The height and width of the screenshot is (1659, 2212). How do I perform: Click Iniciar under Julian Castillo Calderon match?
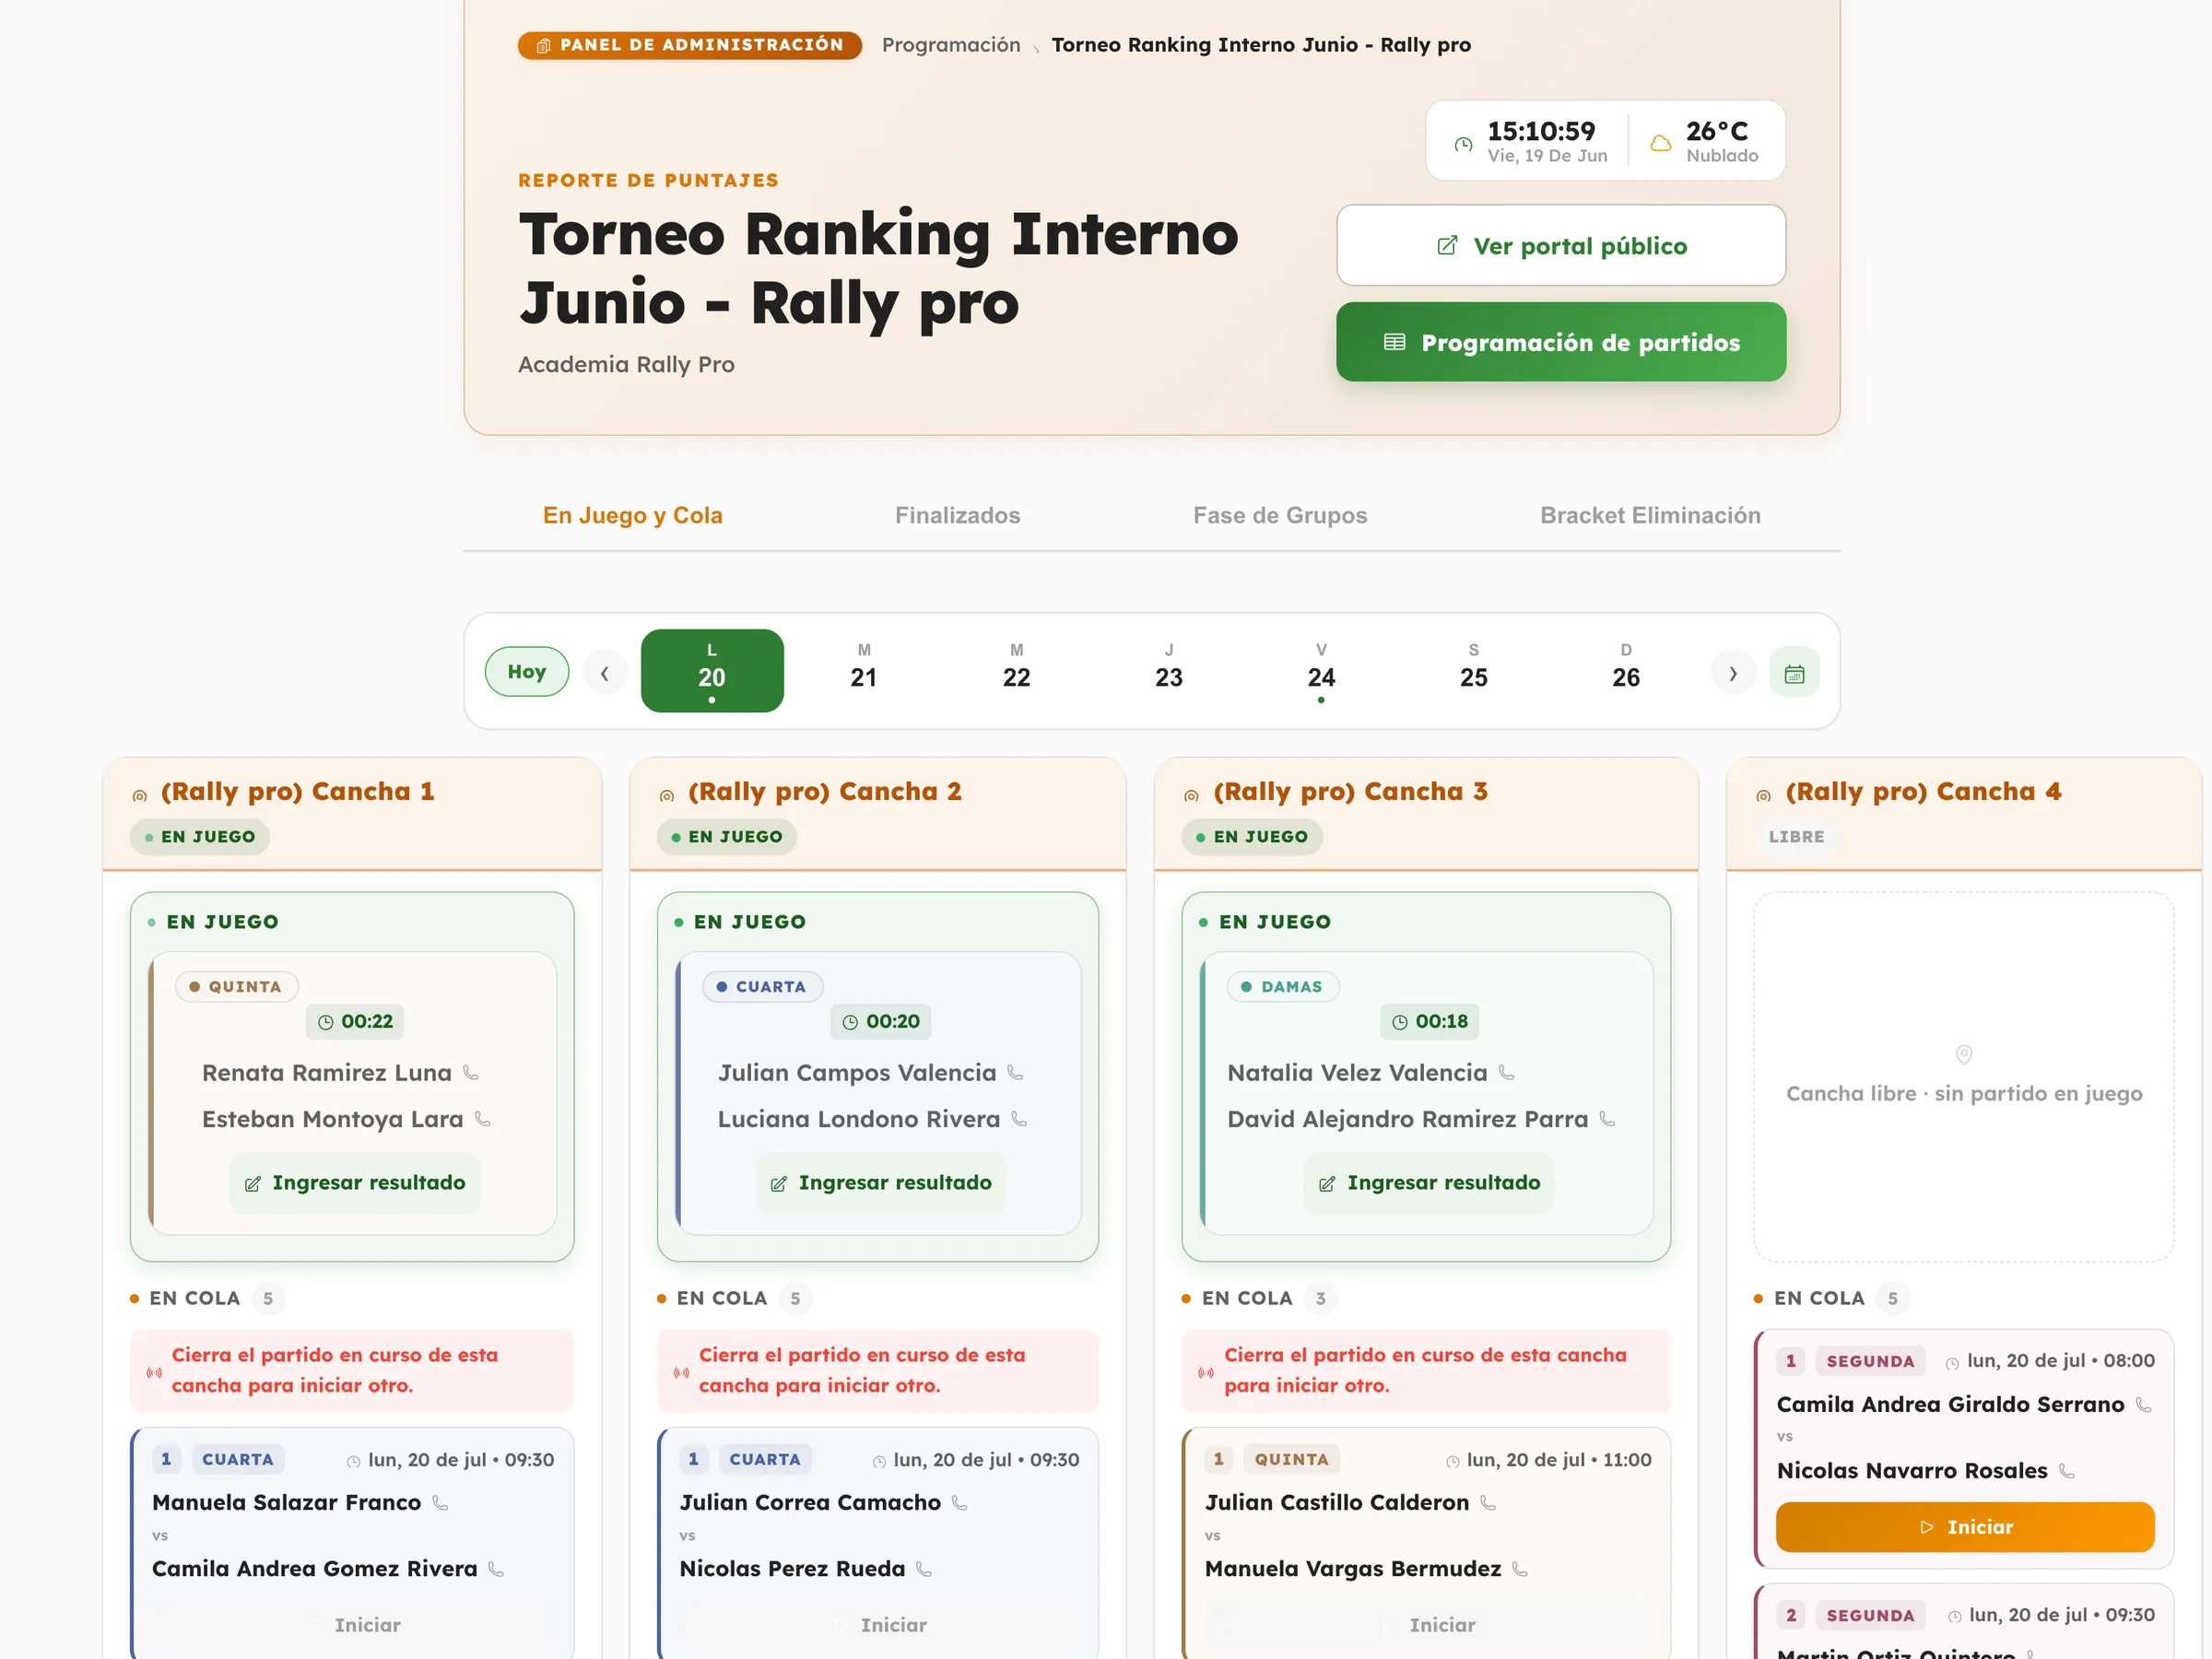pyautogui.click(x=1428, y=1625)
